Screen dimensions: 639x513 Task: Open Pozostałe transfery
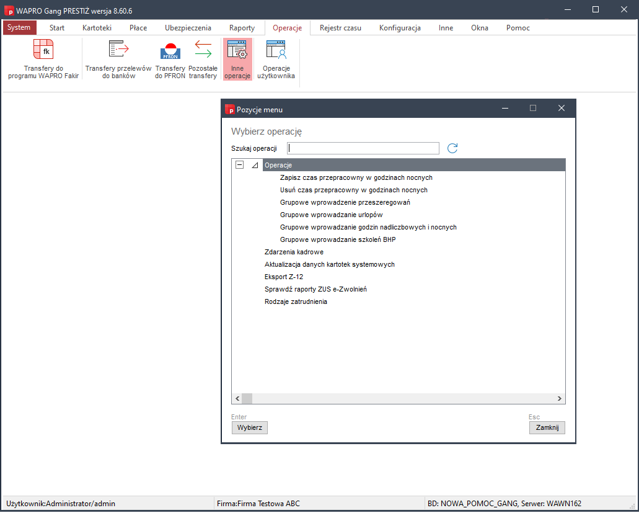(203, 60)
